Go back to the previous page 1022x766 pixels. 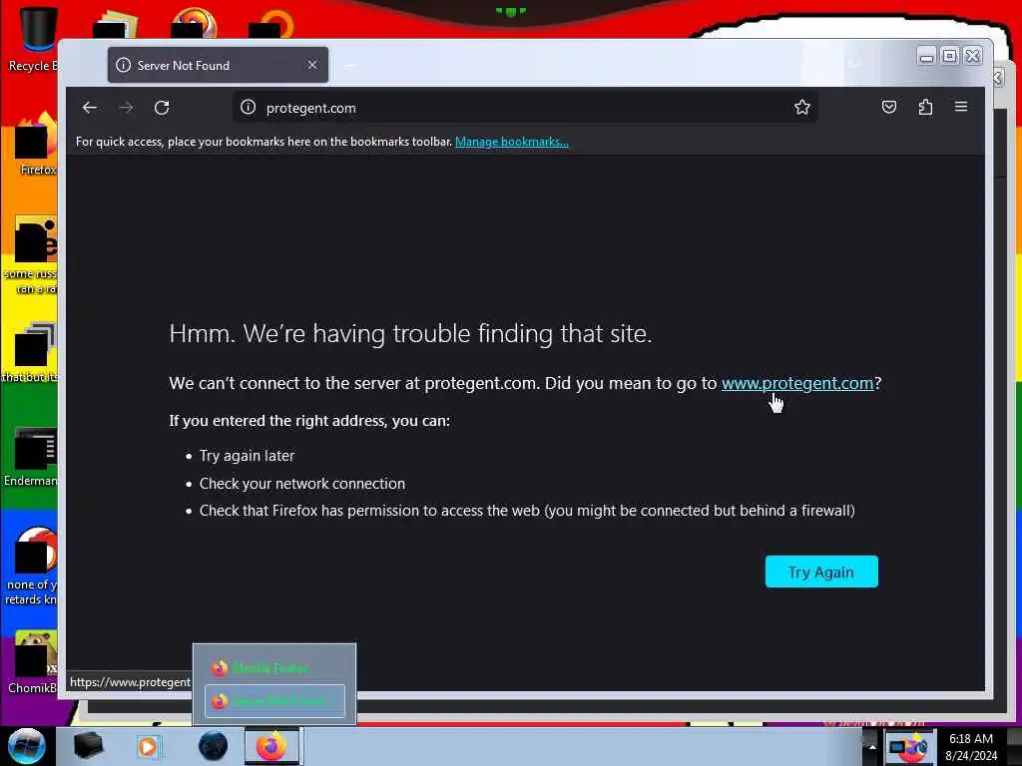90,108
